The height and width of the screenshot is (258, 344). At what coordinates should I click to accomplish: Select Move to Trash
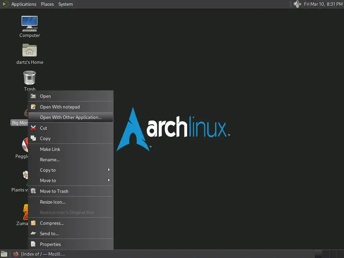tap(71, 191)
